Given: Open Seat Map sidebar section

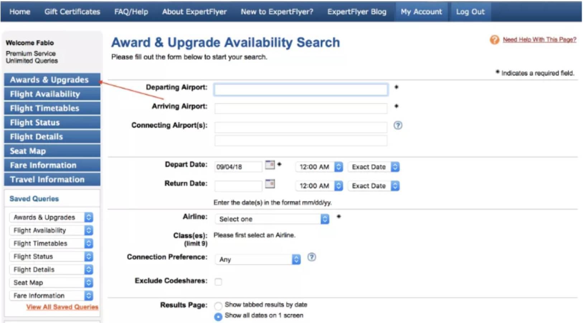Looking at the screenshot, I should (x=52, y=151).
